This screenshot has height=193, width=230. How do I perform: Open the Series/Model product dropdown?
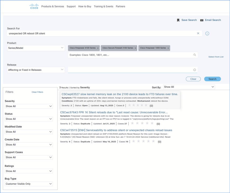click(36, 48)
